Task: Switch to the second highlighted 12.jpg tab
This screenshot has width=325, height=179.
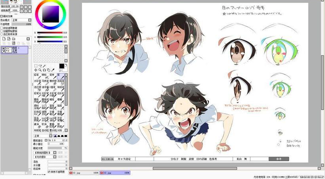Action: tap(115, 173)
